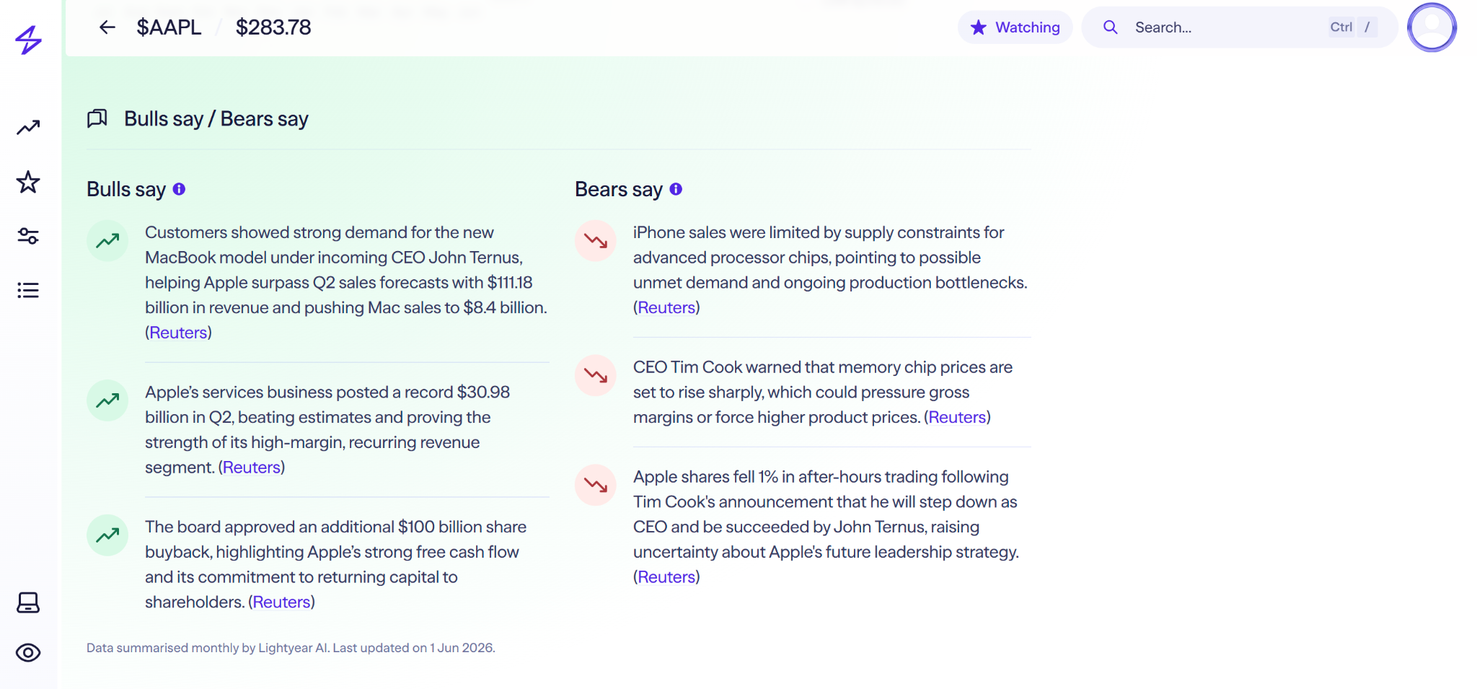Open Reuters link for memory chip prices
This screenshot has height=689, width=1477.
[957, 418]
